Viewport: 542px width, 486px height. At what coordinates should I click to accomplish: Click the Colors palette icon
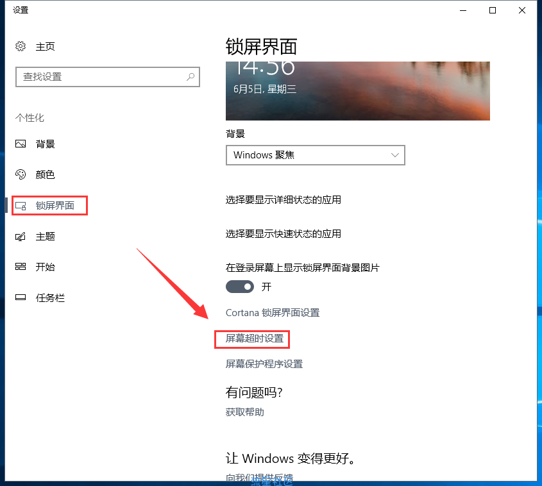click(x=21, y=174)
